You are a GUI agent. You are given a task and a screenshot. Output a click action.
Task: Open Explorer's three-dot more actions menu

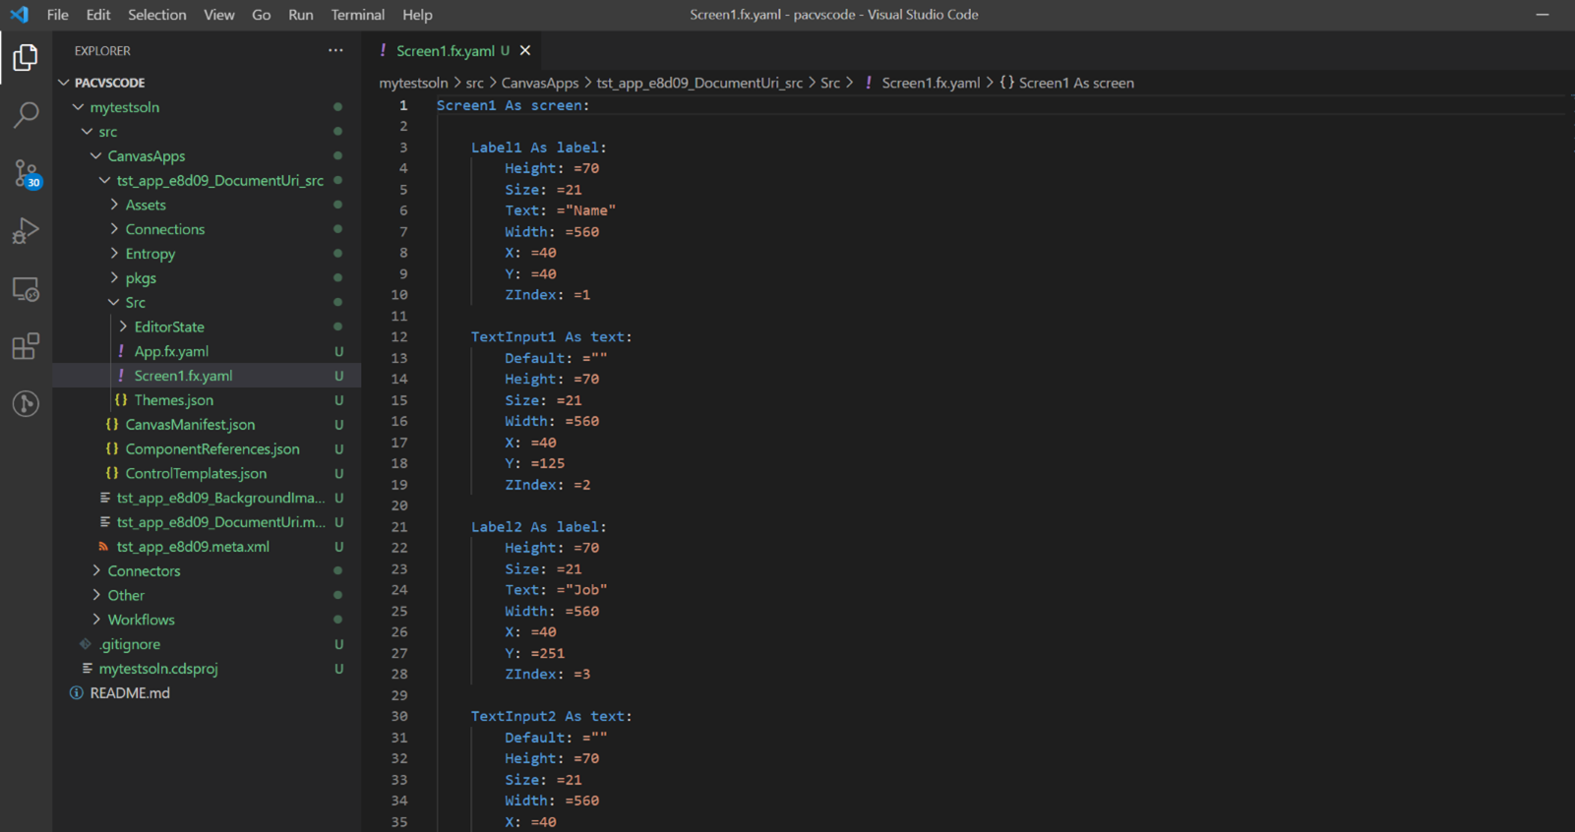[x=335, y=50]
